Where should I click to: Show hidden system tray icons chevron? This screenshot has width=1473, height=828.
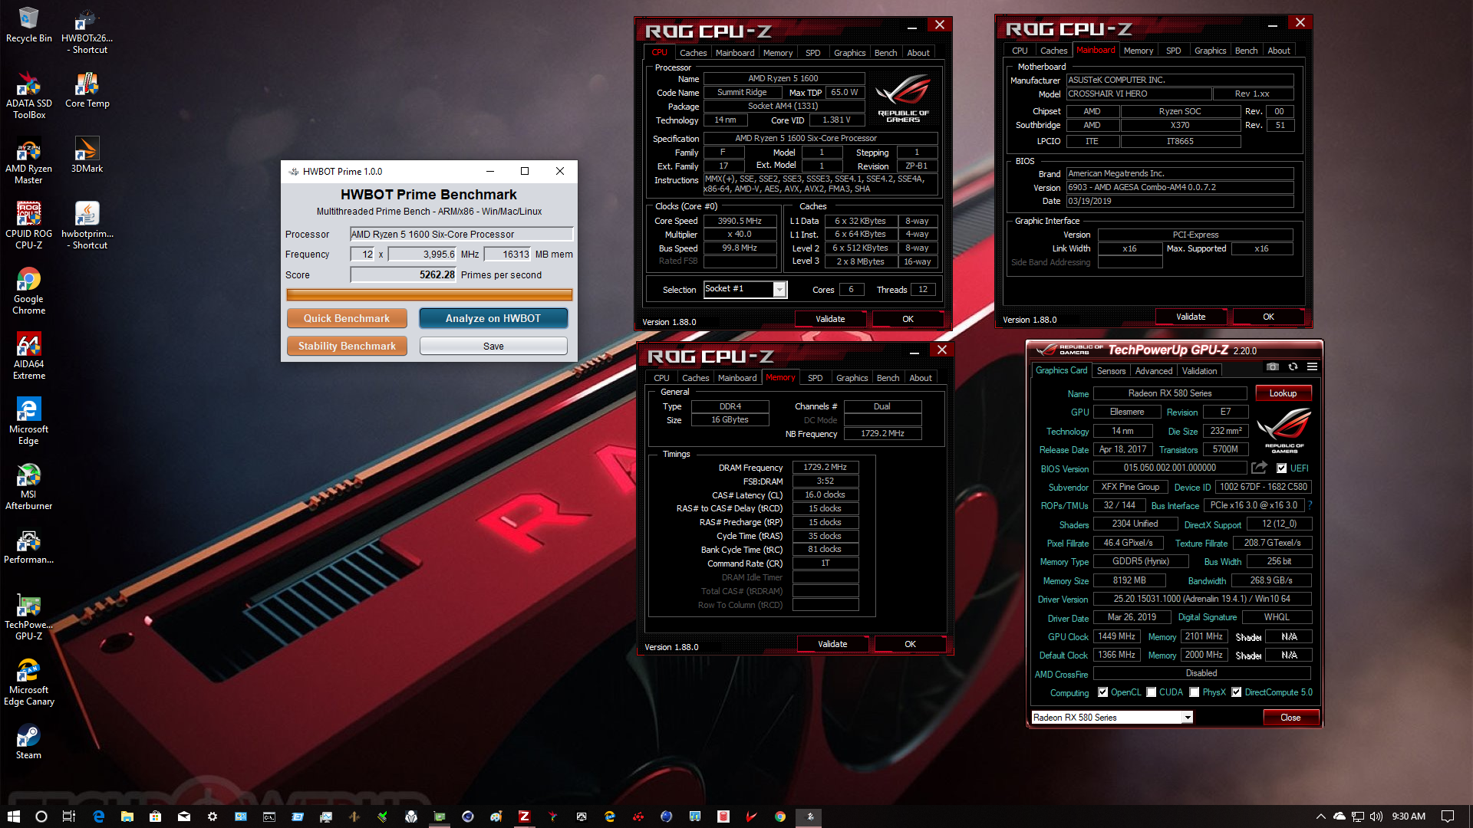(x=1320, y=816)
